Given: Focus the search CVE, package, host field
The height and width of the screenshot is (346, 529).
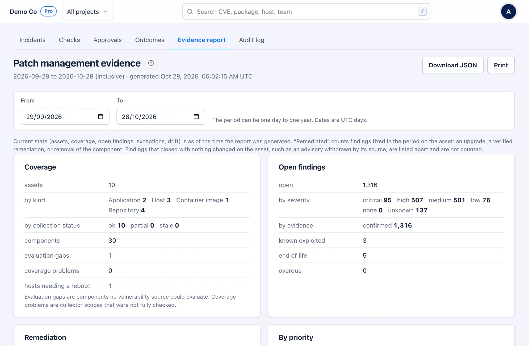Looking at the screenshot, I should tap(306, 11).
